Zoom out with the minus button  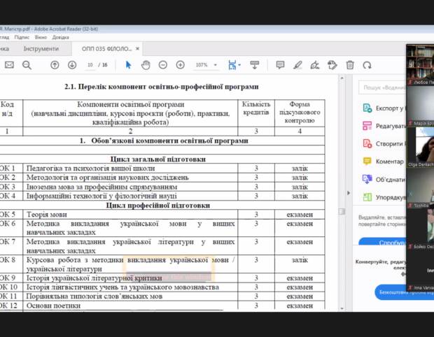click(163, 65)
